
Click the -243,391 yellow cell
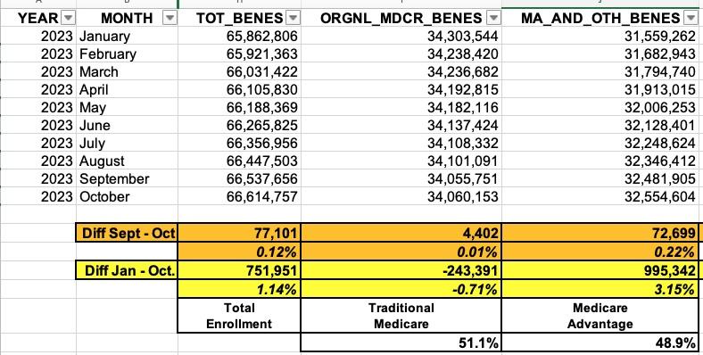(x=401, y=271)
